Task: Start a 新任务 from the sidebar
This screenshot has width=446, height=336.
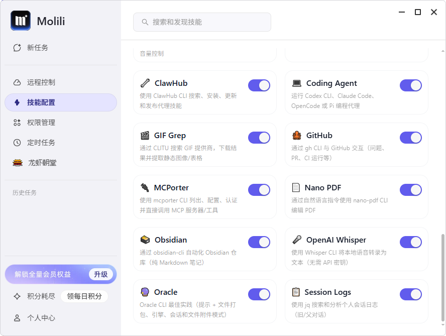Action: tap(61, 48)
